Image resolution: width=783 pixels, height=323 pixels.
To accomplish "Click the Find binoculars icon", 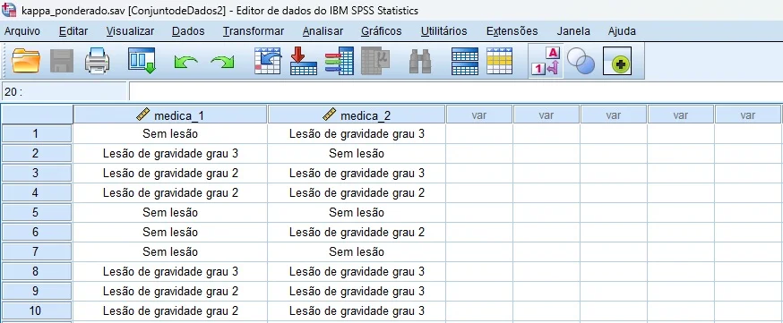I will coord(420,62).
